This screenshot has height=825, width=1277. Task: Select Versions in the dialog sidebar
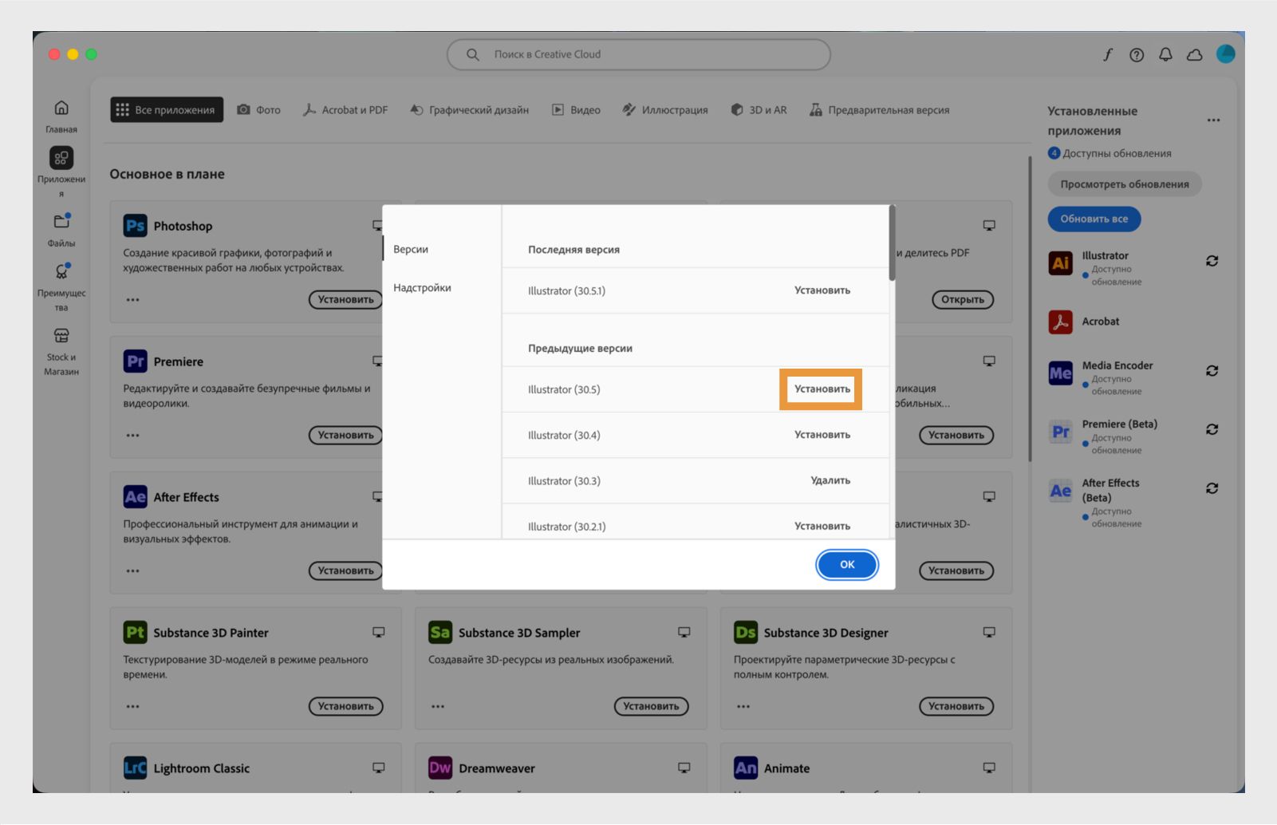(411, 250)
